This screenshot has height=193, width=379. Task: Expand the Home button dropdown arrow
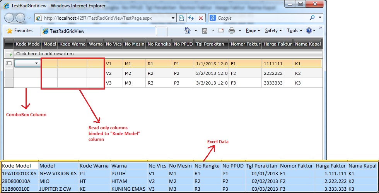click(196, 30)
